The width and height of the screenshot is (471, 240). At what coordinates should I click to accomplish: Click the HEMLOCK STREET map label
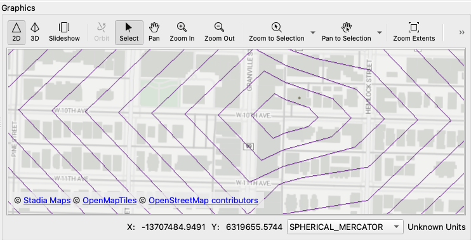click(x=369, y=87)
